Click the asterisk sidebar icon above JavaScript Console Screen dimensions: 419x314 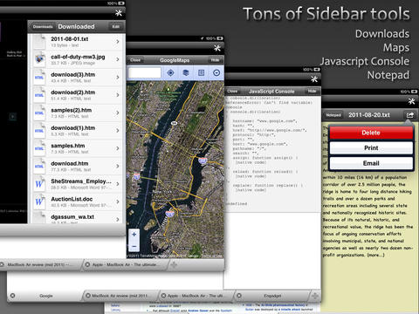pyautogui.click(x=314, y=78)
